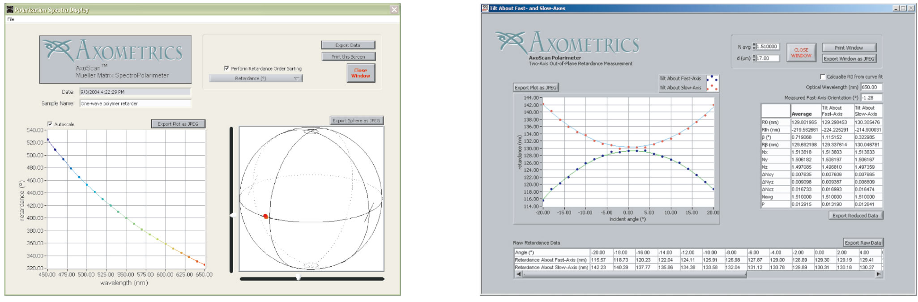918x302 pixels.
Task: Click the raw data table's left scroll arrow
Action: 519,274
